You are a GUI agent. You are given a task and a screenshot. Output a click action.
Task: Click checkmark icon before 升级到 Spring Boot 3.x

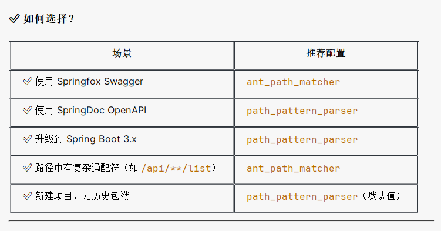27,139
